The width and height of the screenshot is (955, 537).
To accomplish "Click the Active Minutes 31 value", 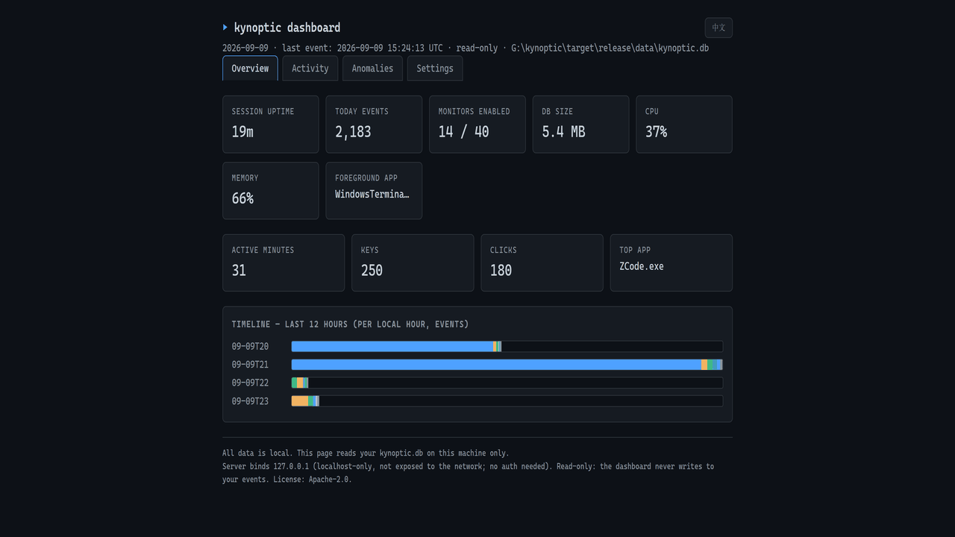I will coord(239,271).
